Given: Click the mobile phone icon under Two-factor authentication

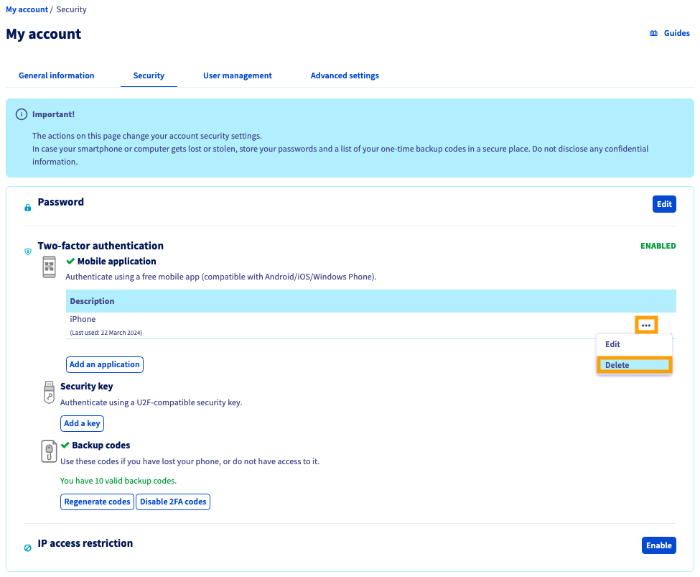Looking at the screenshot, I should click(x=48, y=266).
